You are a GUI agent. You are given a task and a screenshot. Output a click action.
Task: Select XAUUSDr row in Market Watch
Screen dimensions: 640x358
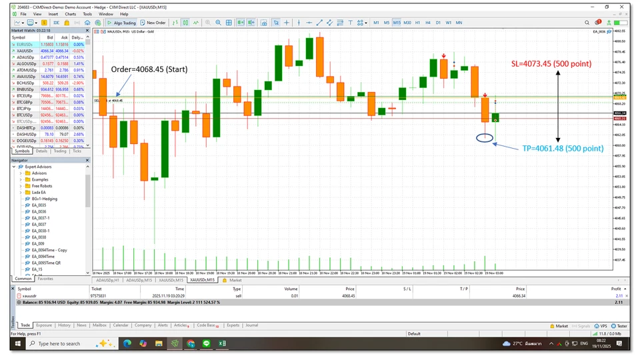(48, 51)
